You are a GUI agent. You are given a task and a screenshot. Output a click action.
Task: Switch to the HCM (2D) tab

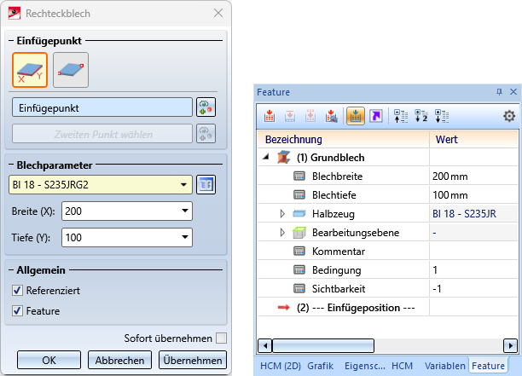(281, 366)
